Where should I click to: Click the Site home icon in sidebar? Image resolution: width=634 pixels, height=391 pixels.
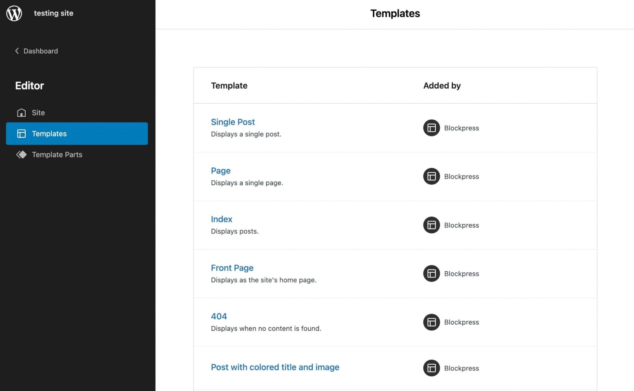click(21, 113)
